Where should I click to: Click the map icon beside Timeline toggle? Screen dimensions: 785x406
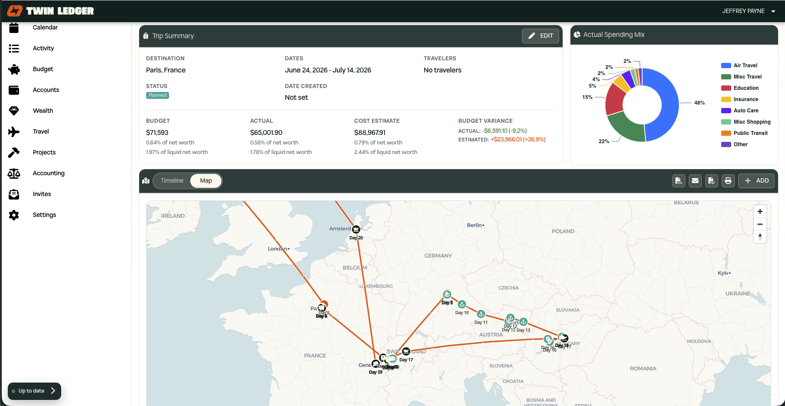(x=146, y=181)
